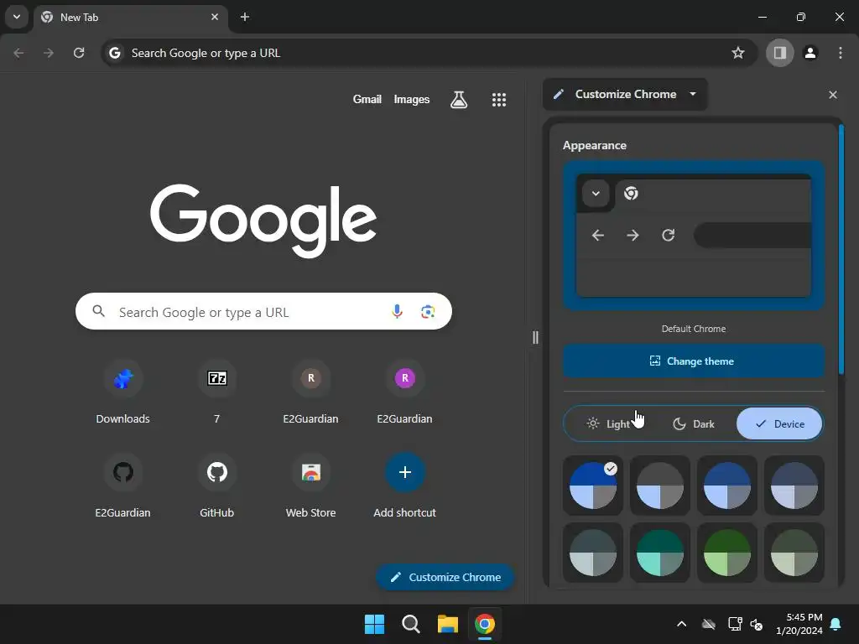This screenshot has height=644, width=859.
Task: Choose the cool grey color swatch
Action: 593,553
